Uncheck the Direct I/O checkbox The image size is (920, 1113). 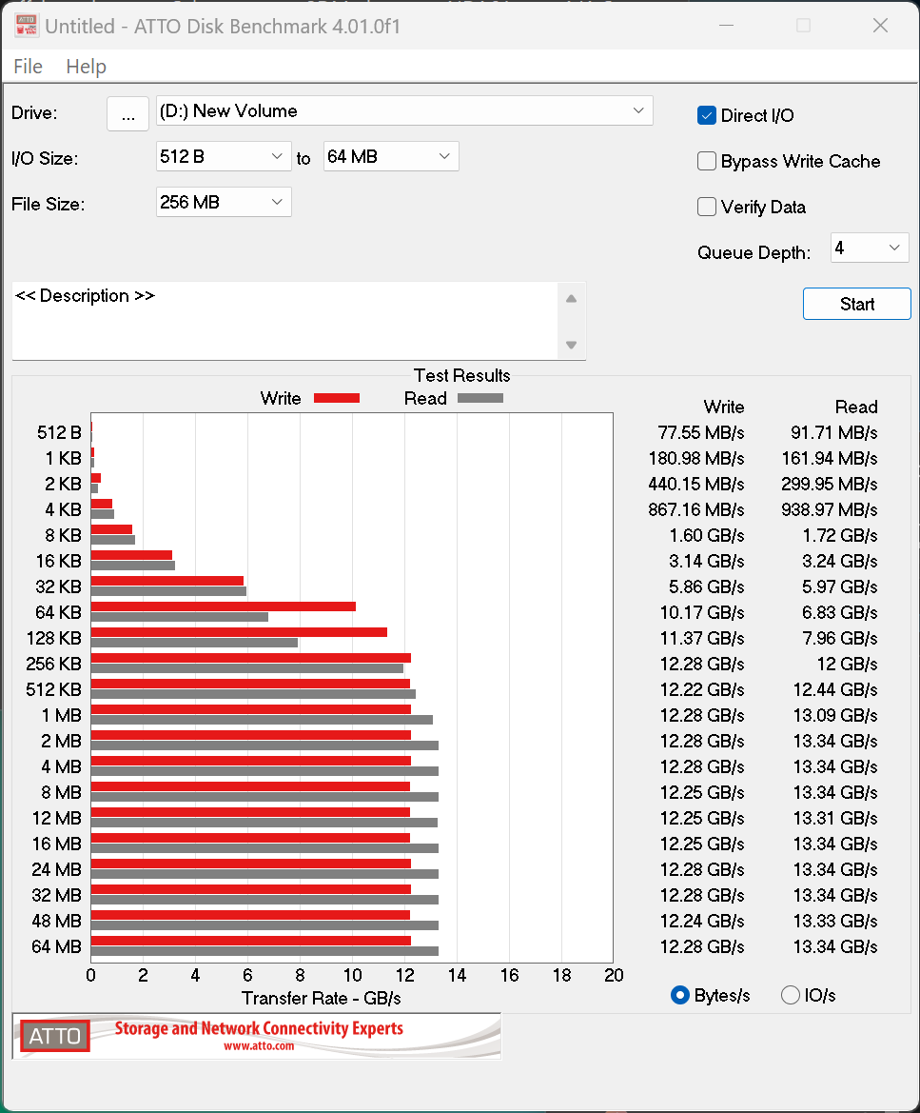[707, 115]
